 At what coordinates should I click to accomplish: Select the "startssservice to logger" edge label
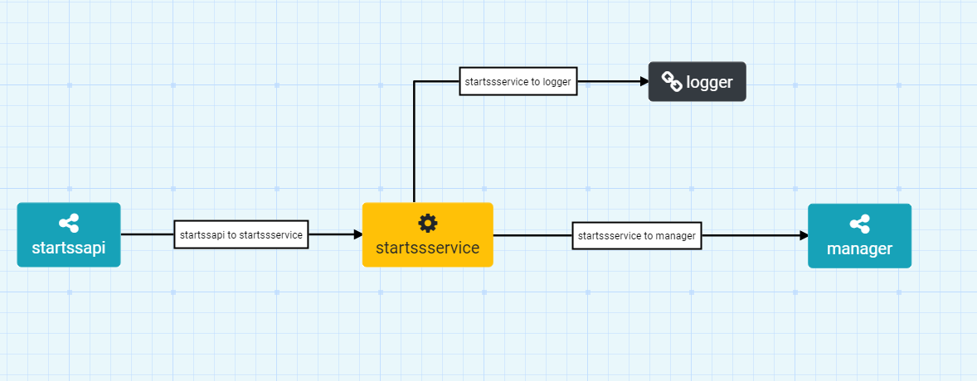tap(518, 81)
